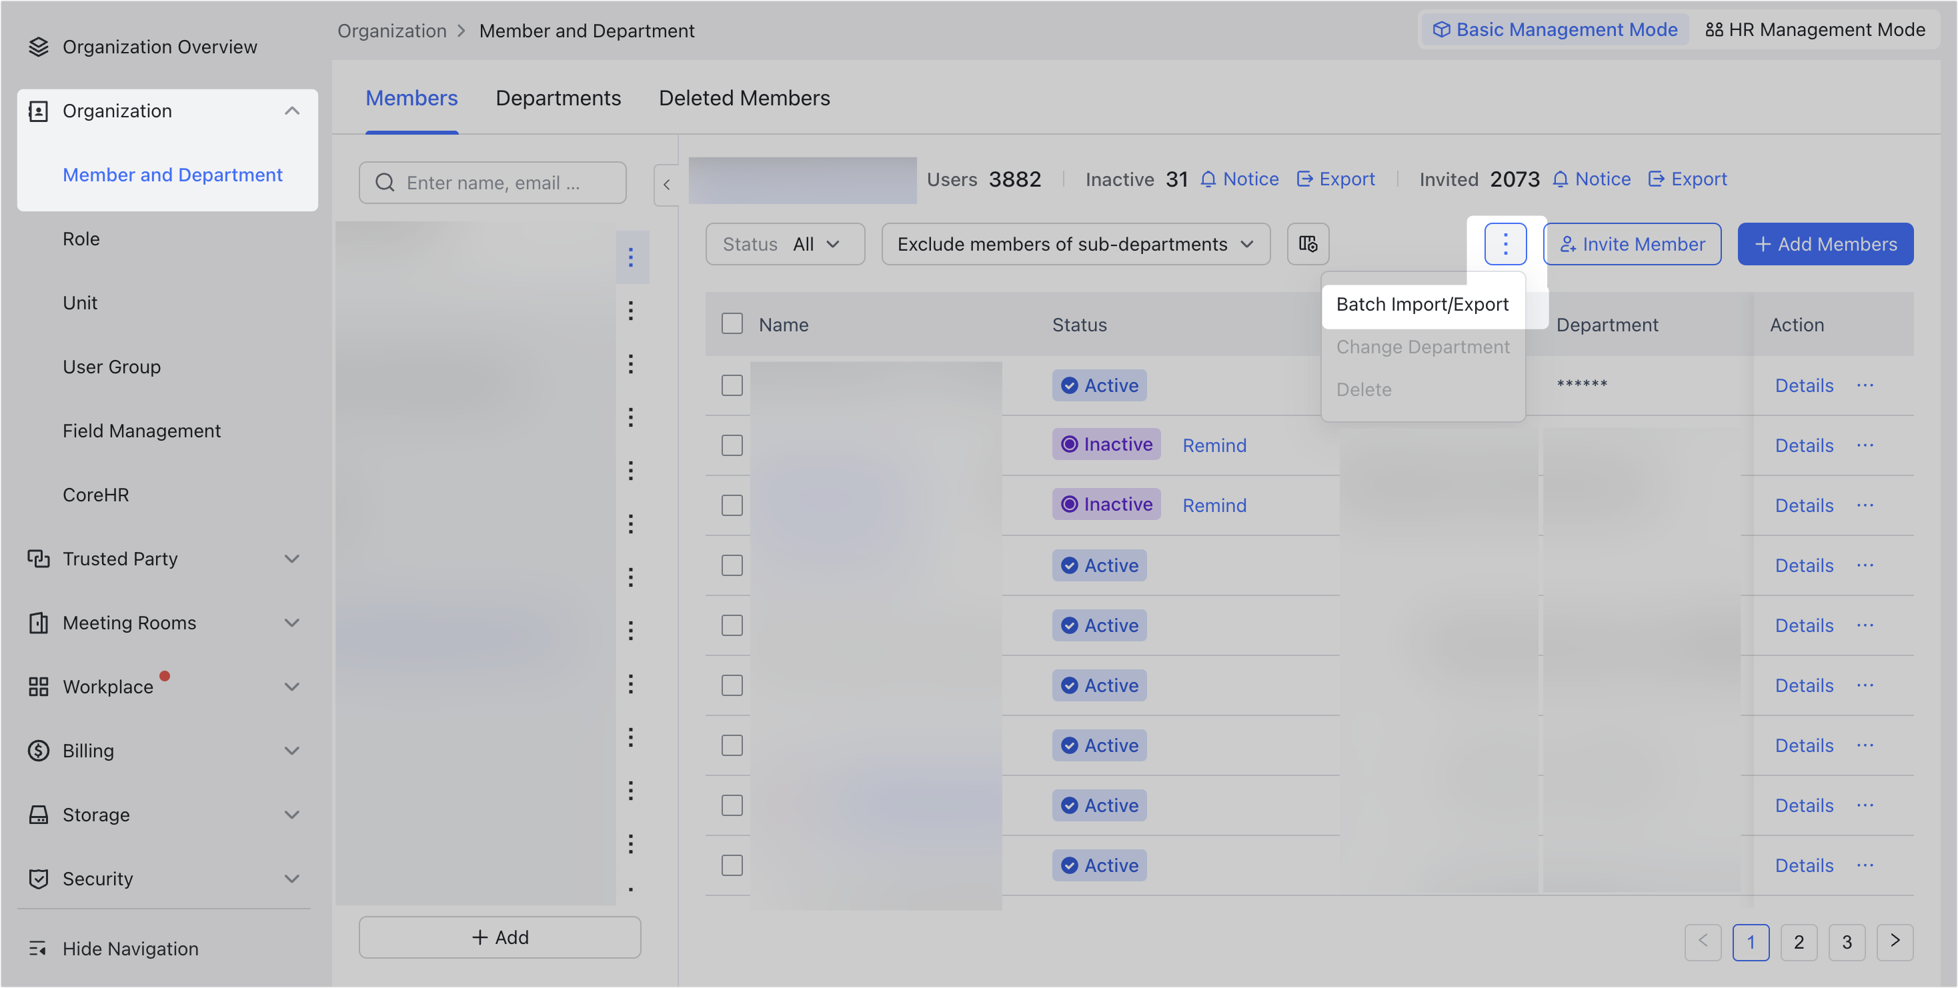Click the Export icon next to Invited count
Screen dimensions: 1958x988
[x=1657, y=179]
